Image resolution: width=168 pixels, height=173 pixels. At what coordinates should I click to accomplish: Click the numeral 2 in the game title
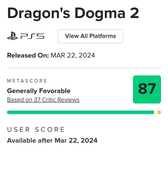134,13
